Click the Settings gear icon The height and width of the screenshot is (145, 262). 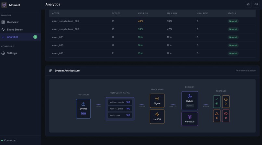[3, 53]
